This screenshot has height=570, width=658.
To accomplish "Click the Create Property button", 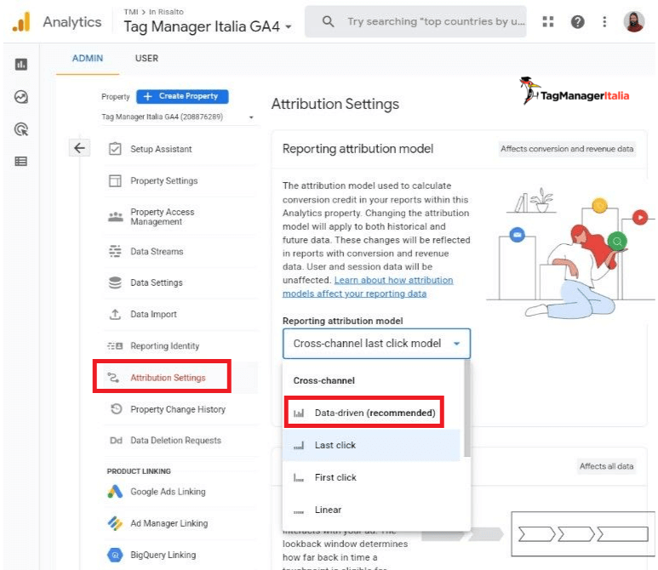I will (x=182, y=96).
